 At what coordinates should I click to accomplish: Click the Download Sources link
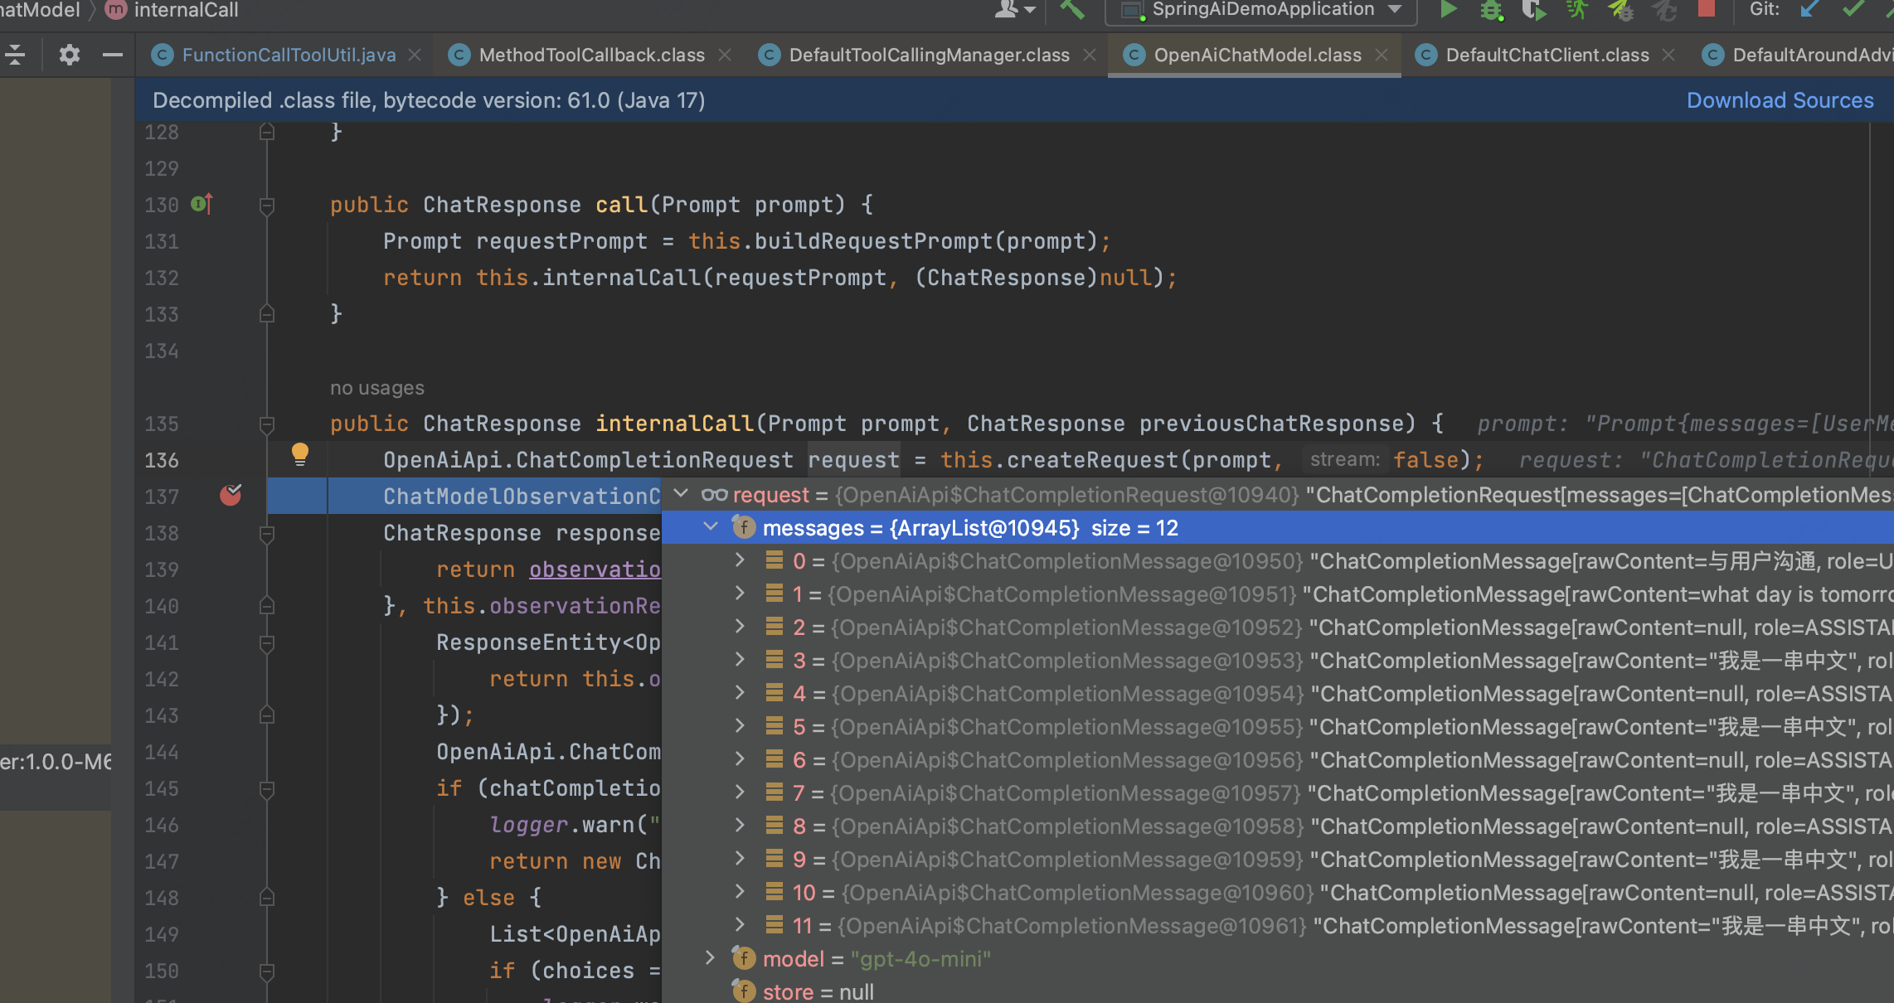pyautogui.click(x=1780, y=100)
